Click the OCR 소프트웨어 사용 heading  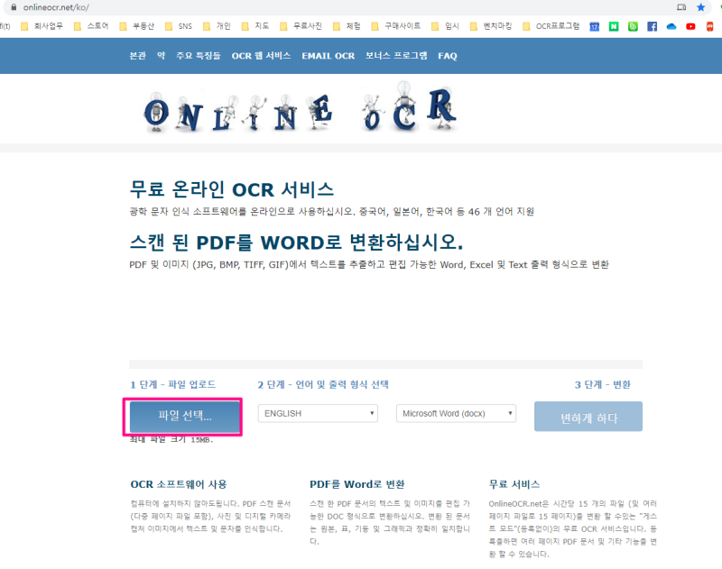[179, 484]
